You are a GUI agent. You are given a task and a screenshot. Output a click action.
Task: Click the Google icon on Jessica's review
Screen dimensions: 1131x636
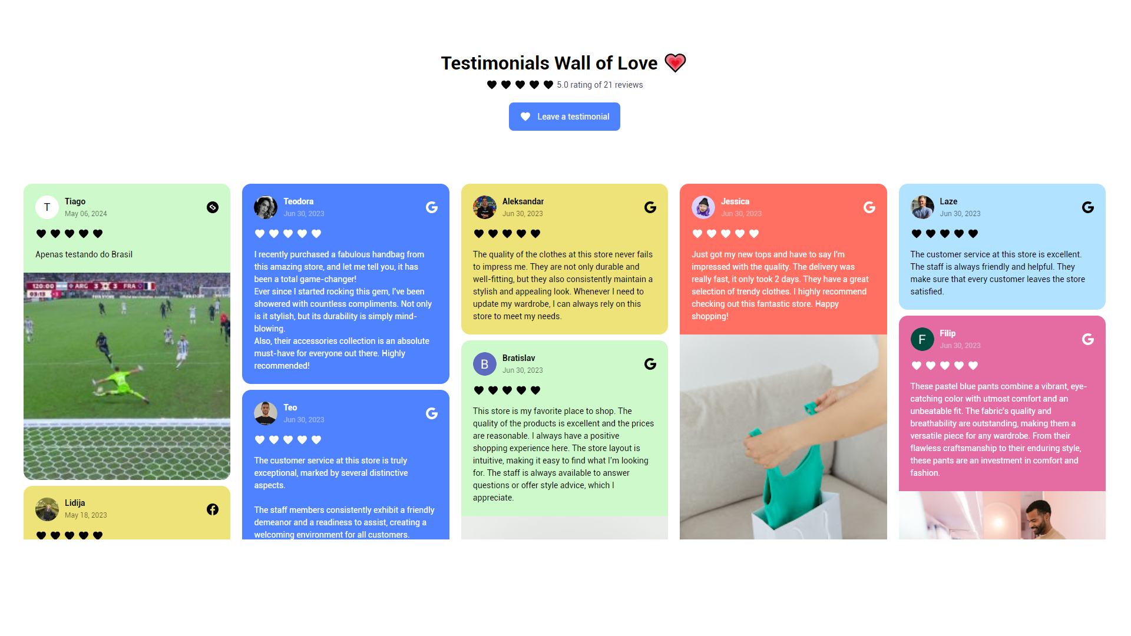868,207
